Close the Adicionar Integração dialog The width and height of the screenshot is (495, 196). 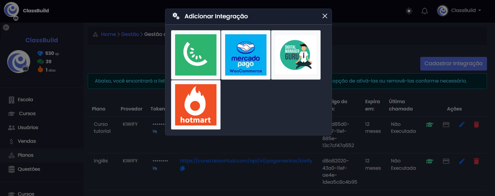click(x=325, y=16)
